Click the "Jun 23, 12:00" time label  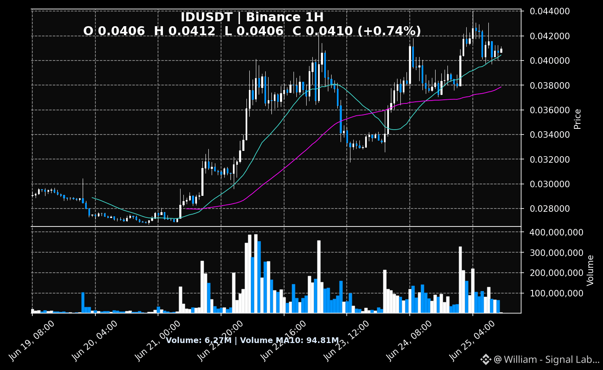click(x=346, y=341)
